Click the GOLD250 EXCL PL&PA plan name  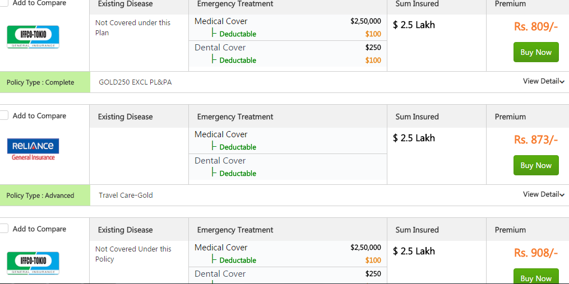coord(135,82)
